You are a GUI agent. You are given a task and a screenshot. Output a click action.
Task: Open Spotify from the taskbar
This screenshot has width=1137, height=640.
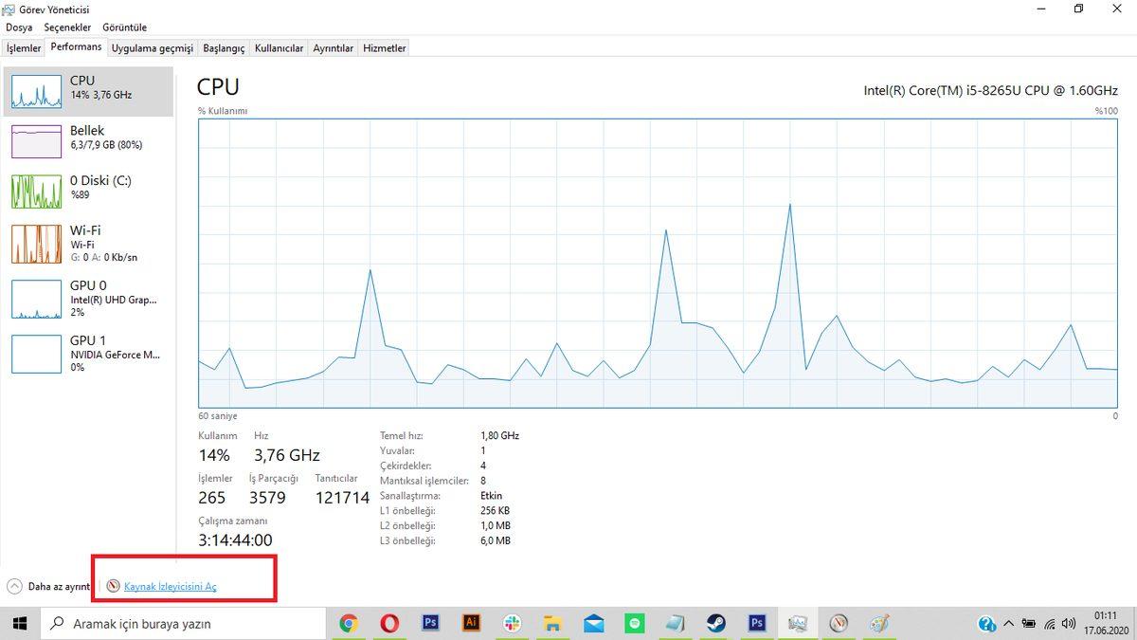634,624
